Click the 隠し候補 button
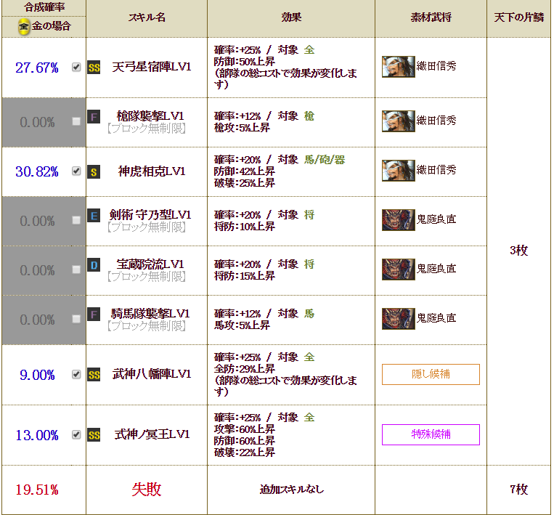The image size is (554, 515). 431,374
